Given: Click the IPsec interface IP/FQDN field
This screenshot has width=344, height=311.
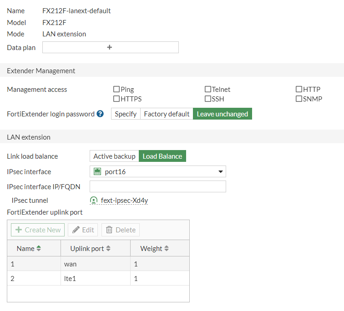Looking at the screenshot, I should (158, 186).
